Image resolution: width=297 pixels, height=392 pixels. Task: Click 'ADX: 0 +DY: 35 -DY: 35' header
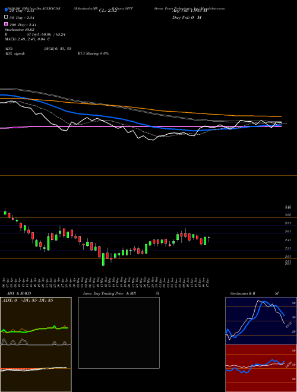pyautogui.click(x=27, y=301)
